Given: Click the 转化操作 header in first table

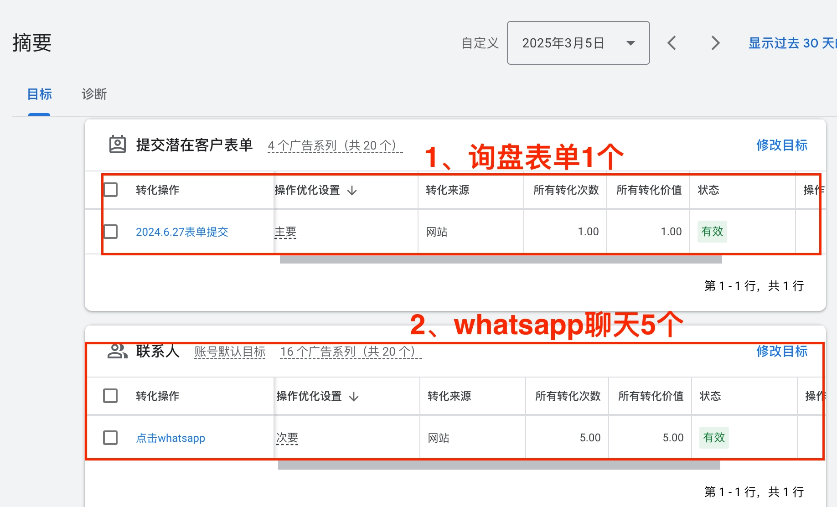Looking at the screenshot, I should [x=157, y=190].
